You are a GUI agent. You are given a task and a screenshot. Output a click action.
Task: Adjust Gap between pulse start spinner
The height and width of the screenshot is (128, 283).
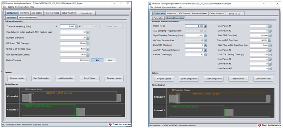point(88,32)
